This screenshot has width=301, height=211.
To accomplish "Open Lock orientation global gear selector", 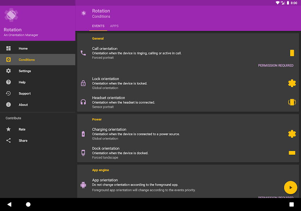I will [292, 83].
